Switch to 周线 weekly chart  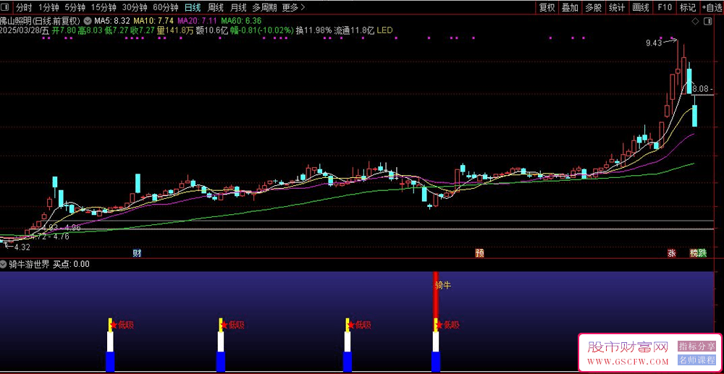(216, 7)
